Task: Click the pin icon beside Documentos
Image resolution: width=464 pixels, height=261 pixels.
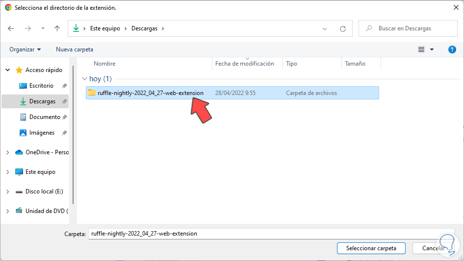Action: tap(64, 117)
